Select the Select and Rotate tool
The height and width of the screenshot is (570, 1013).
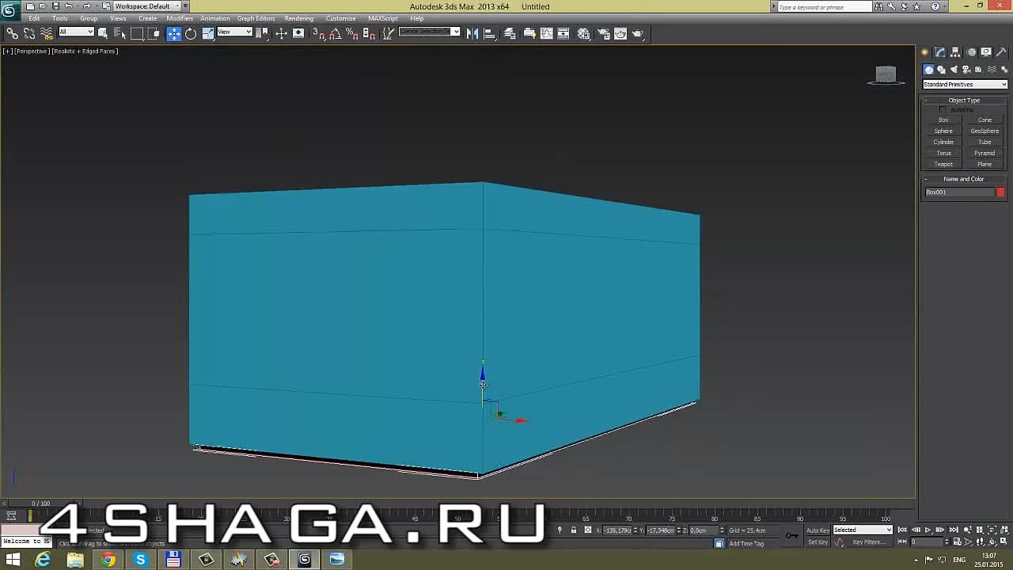point(191,33)
